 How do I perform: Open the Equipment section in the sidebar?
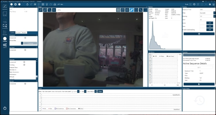tap(5, 7)
